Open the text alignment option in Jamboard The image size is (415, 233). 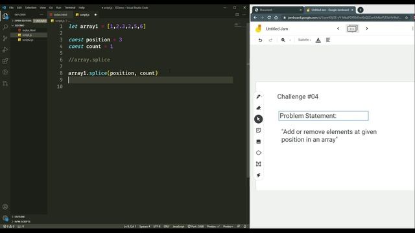pyautogui.click(x=328, y=40)
